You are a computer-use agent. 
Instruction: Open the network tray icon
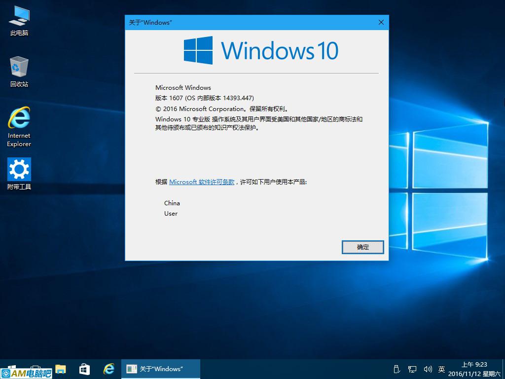click(412, 369)
